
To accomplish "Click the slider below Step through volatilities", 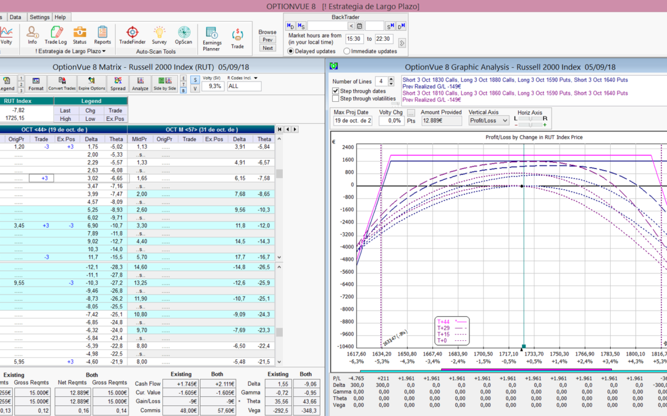I will [395, 104].
